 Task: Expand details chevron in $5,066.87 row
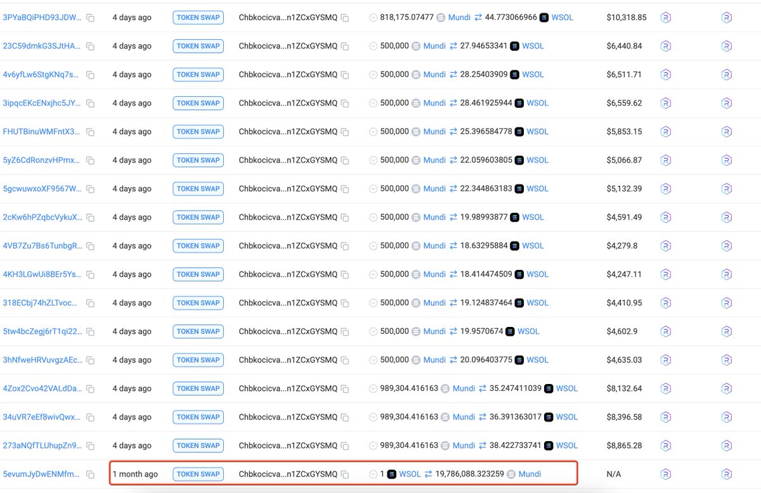point(374,160)
